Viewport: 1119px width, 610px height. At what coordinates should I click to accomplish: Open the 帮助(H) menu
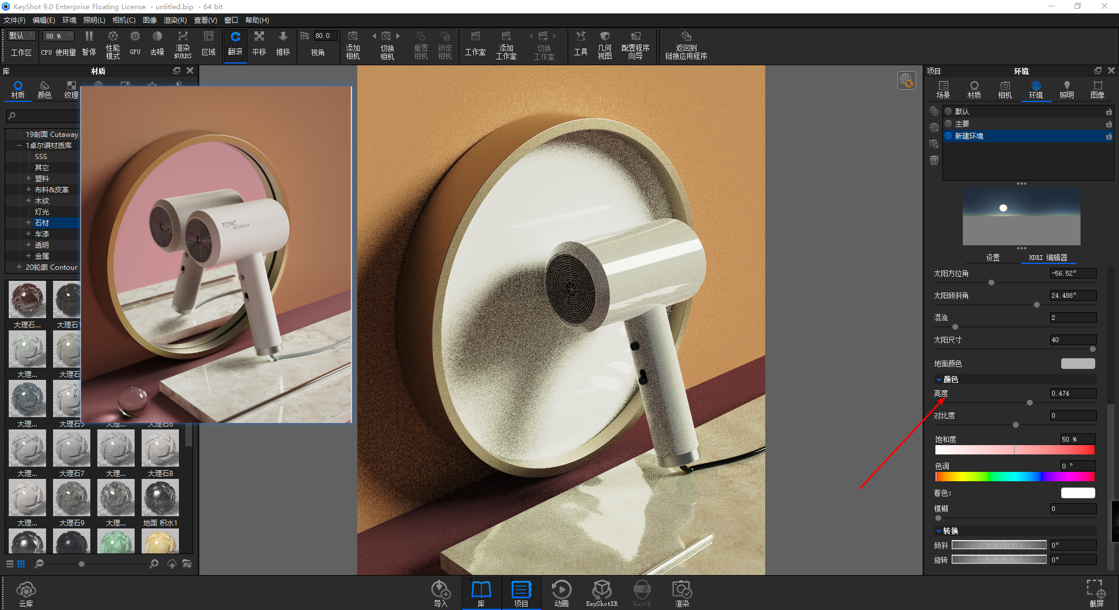tap(257, 20)
